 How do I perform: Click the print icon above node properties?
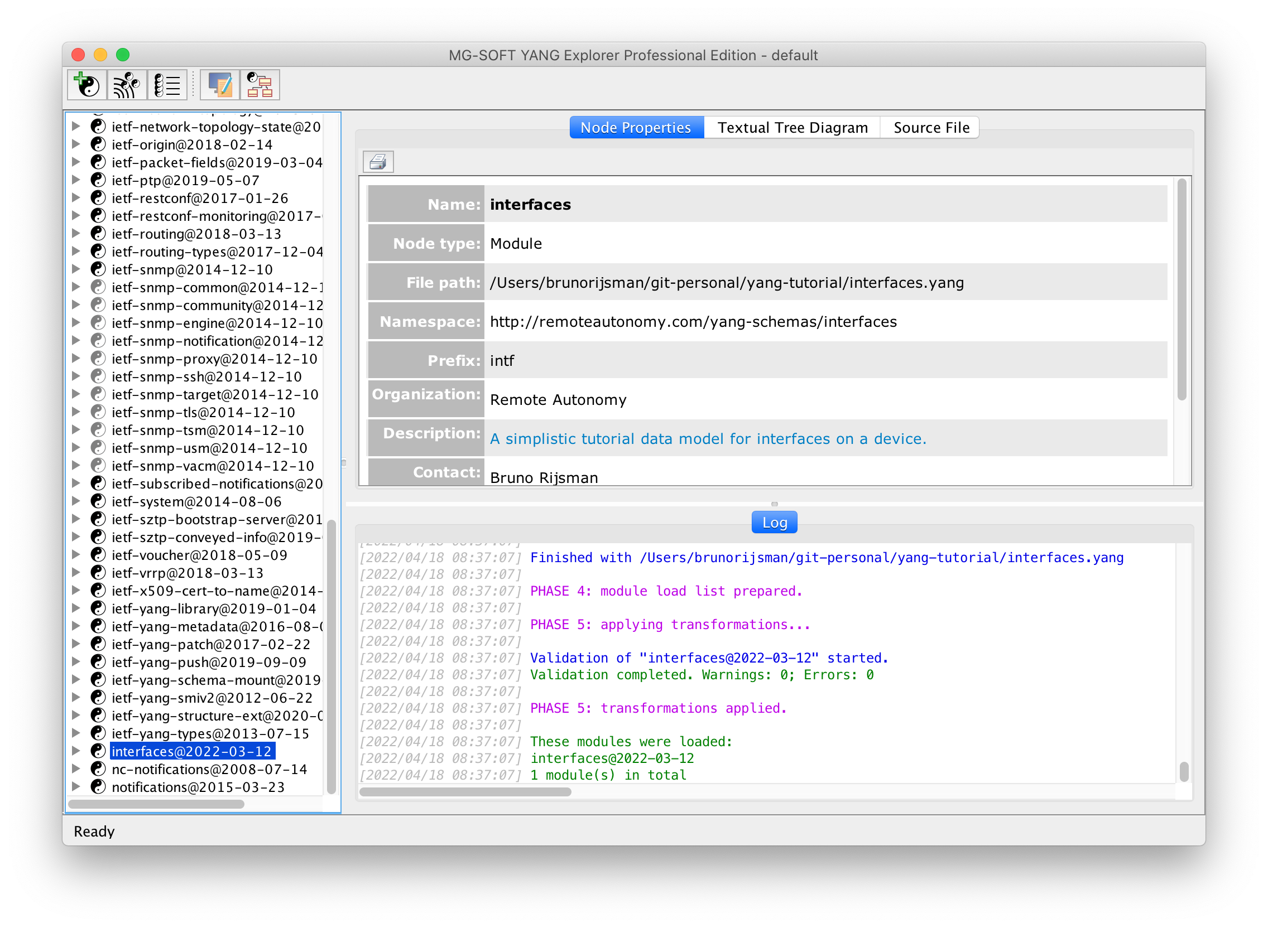[x=378, y=162]
